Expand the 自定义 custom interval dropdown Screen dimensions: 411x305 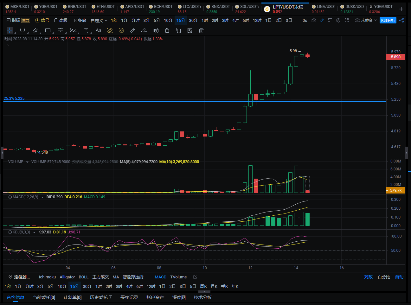pyautogui.click(x=99, y=20)
